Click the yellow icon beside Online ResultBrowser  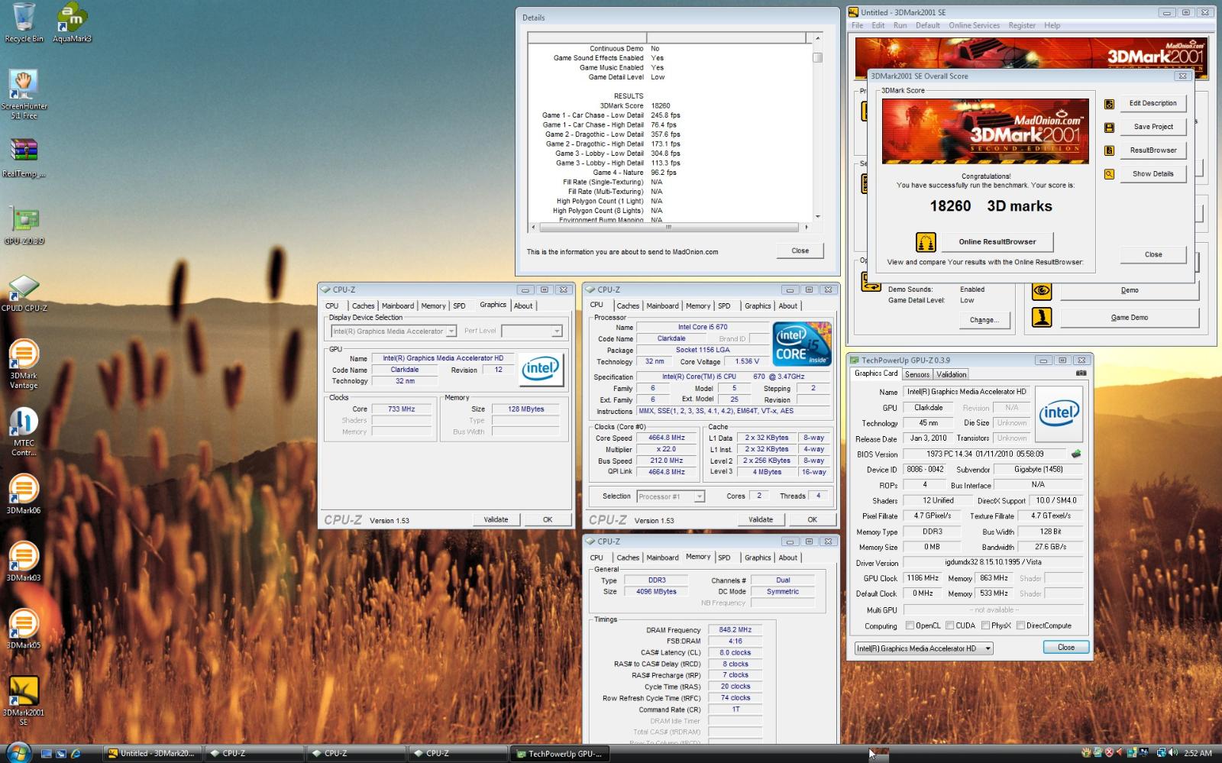[x=926, y=242]
